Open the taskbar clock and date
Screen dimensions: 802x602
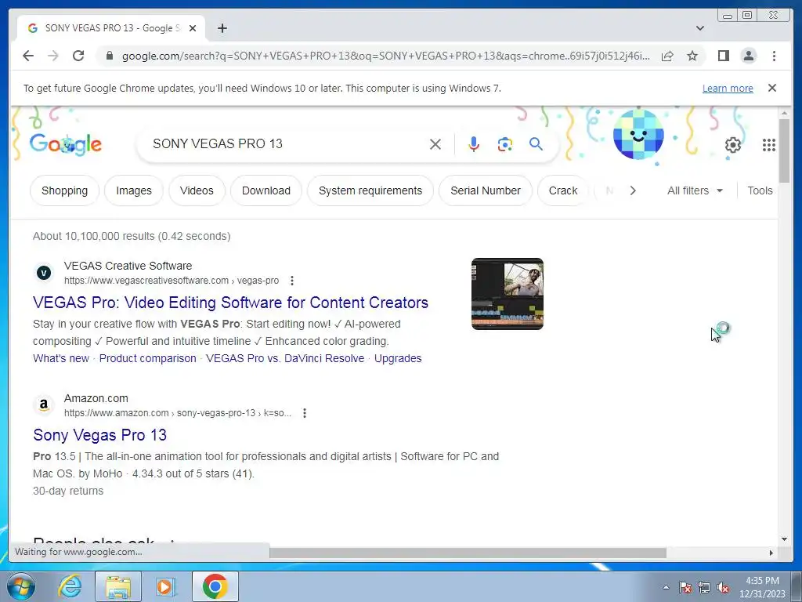(761, 587)
